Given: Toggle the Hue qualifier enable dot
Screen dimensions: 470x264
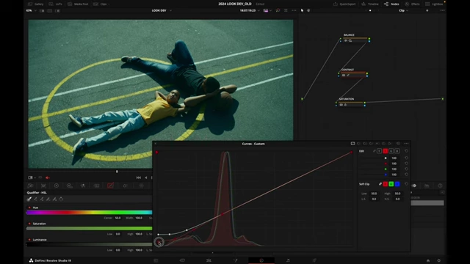Looking at the screenshot, I should [x=29, y=208].
